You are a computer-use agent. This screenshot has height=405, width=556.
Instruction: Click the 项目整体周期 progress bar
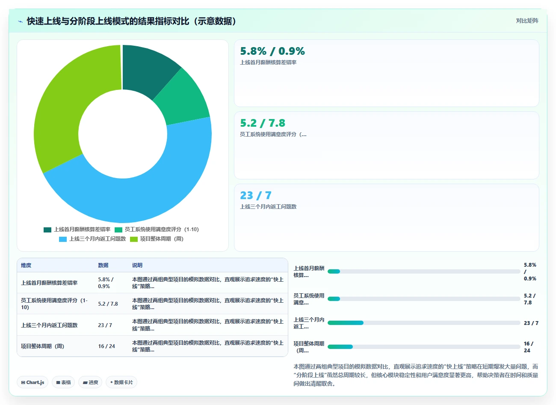(424, 347)
